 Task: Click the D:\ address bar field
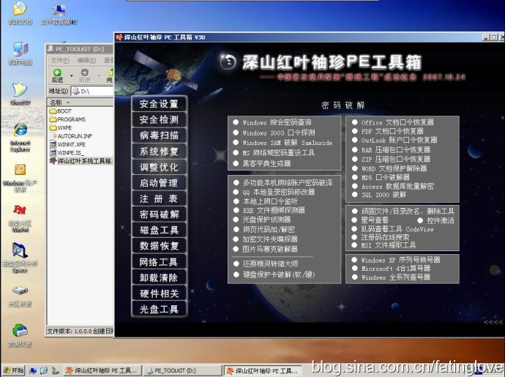pyautogui.click(x=92, y=92)
